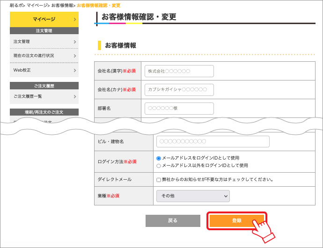The image size is (323, 248).
Task: Click the ビル・建物名 input field
Action: click(213, 141)
